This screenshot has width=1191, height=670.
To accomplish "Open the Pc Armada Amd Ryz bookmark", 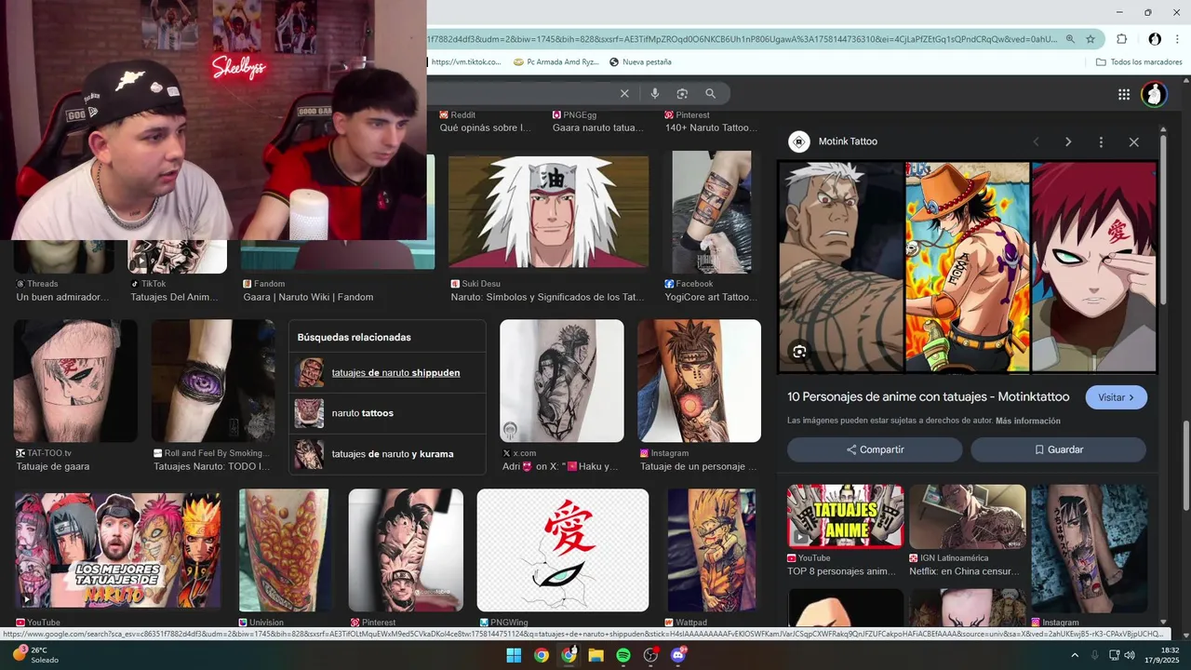I will point(555,62).
